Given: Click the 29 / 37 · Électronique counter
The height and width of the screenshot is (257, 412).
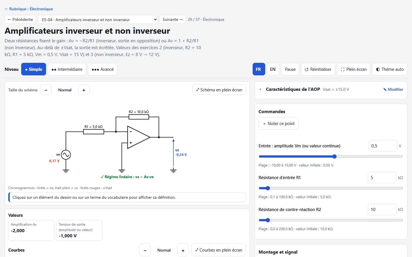Looking at the screenshot, I should tap(206, 19).
